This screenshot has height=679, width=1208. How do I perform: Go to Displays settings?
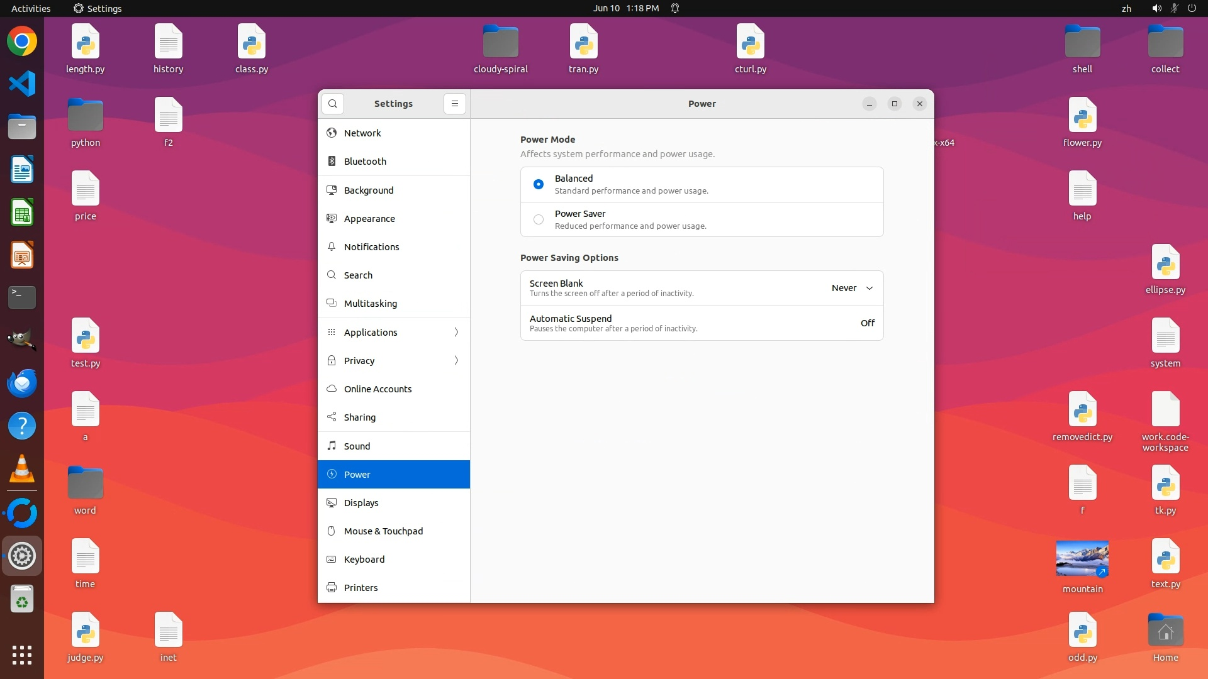361,503
